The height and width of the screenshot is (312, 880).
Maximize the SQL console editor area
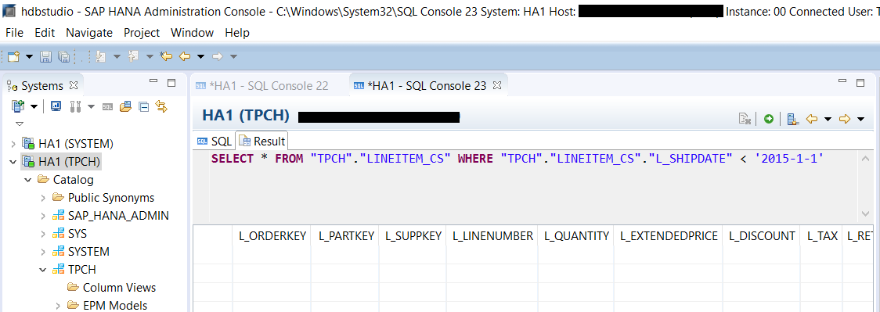pos(860,83)
